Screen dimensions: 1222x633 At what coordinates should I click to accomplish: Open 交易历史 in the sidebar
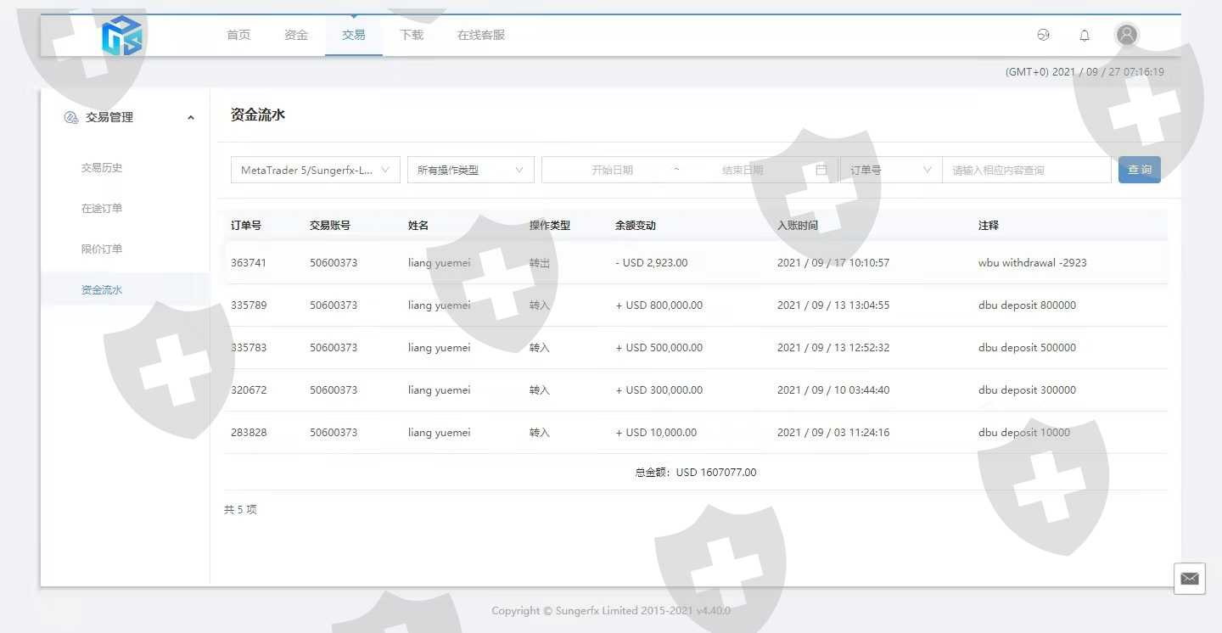click(102, 168)
